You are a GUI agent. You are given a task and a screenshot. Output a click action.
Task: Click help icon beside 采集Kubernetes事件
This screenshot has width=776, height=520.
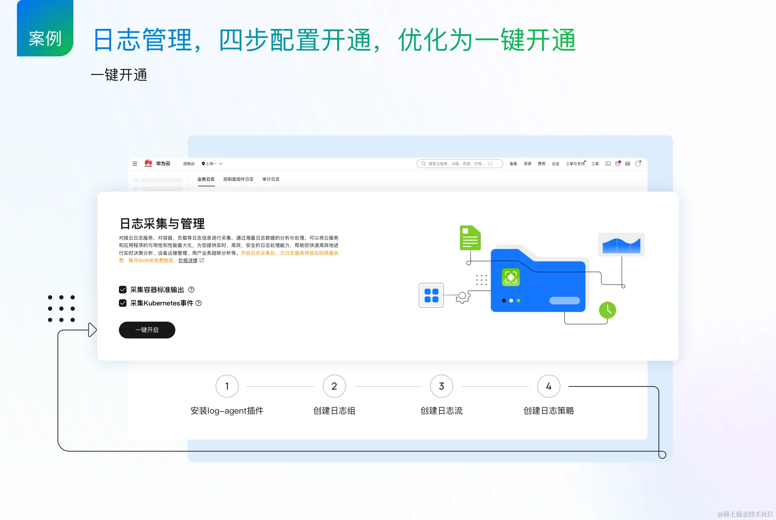(x=199, y=303)
